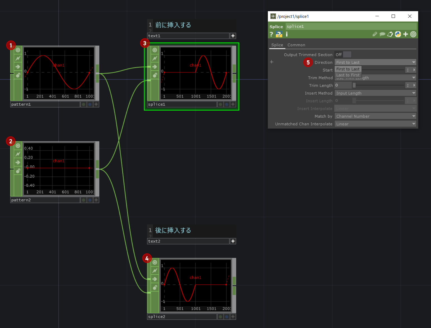Click the arrow flag icon on splice2
431x328 pixels.
click(x=155, y=279)
